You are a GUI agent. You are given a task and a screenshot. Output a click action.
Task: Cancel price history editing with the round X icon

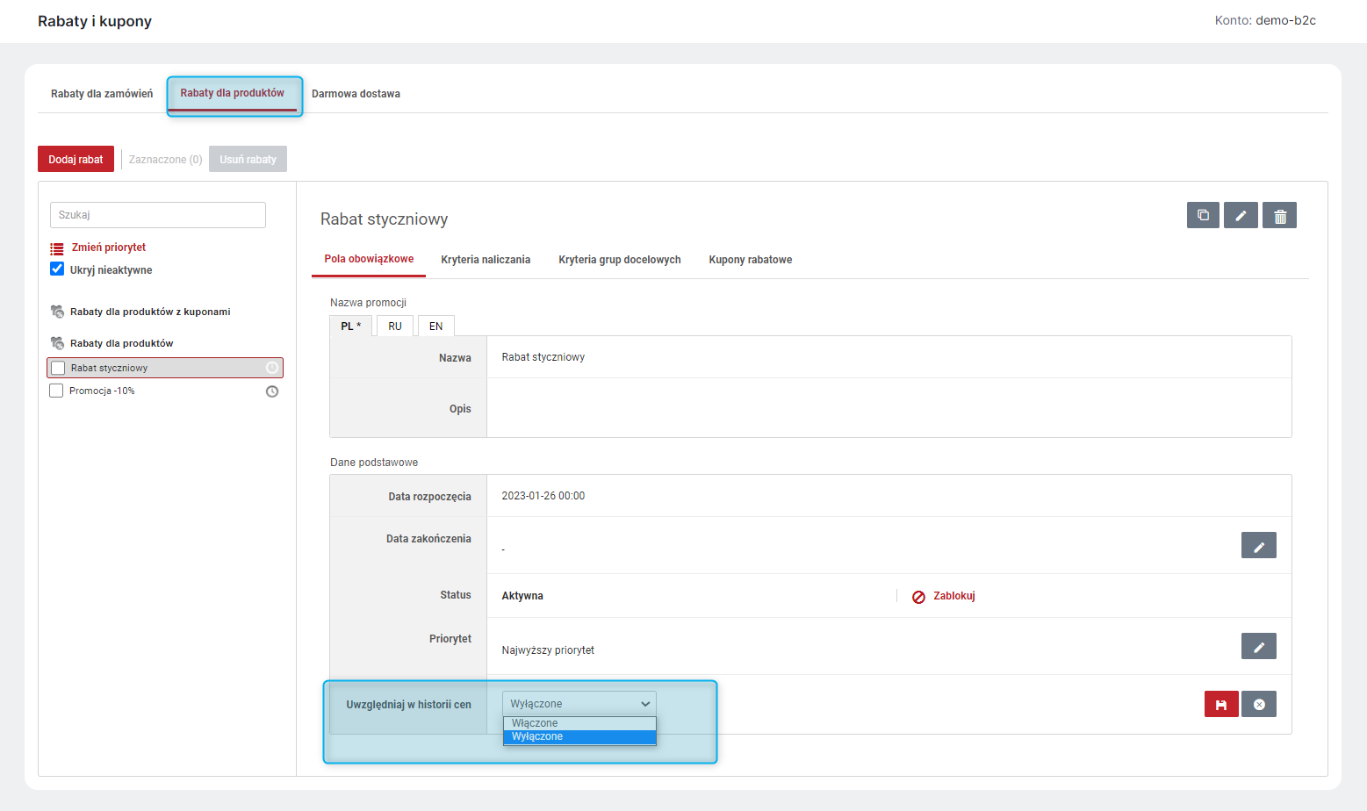(x=1259, y=704)
